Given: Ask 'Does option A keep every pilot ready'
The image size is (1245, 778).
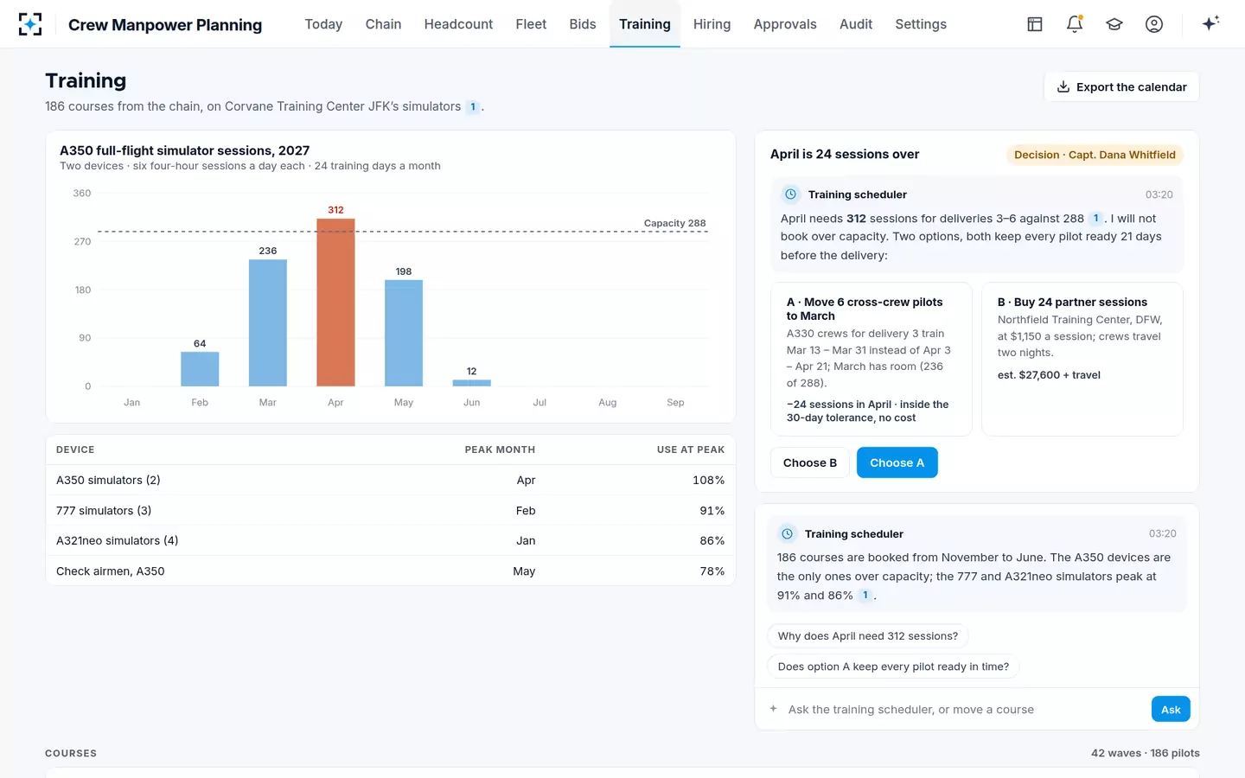Looking at the screenshot, I should 893,666.
